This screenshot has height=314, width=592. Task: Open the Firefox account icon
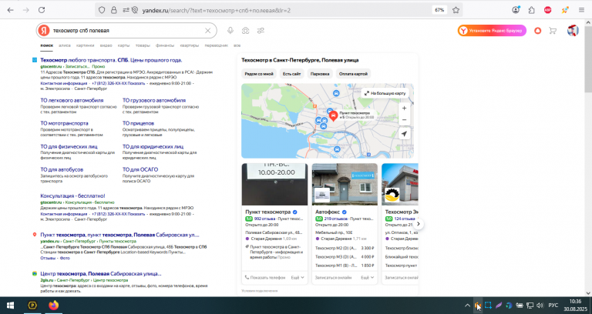pos(516,10)
